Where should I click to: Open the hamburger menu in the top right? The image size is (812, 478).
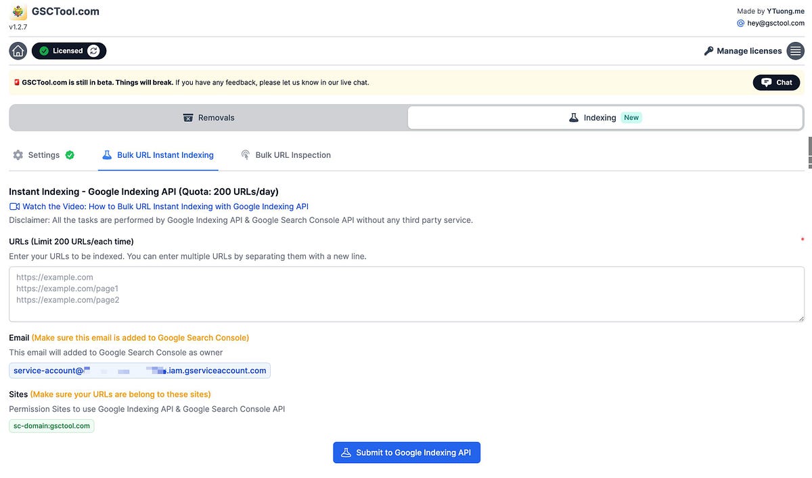pyautogui.click(x=795, y=50)
